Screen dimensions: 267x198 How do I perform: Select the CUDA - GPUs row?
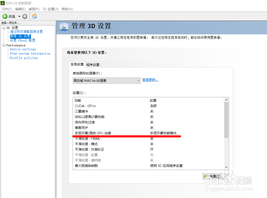(x=148, y=106)
